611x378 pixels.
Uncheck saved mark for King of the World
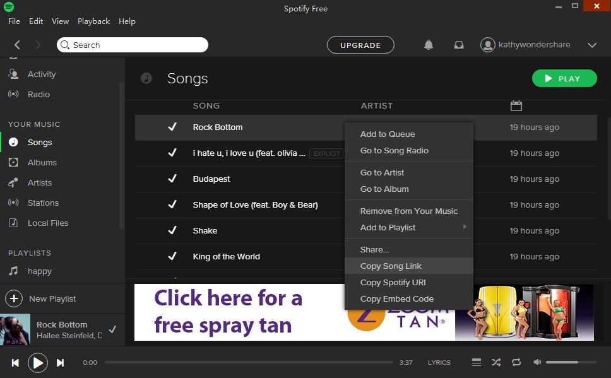coord(172,256)
